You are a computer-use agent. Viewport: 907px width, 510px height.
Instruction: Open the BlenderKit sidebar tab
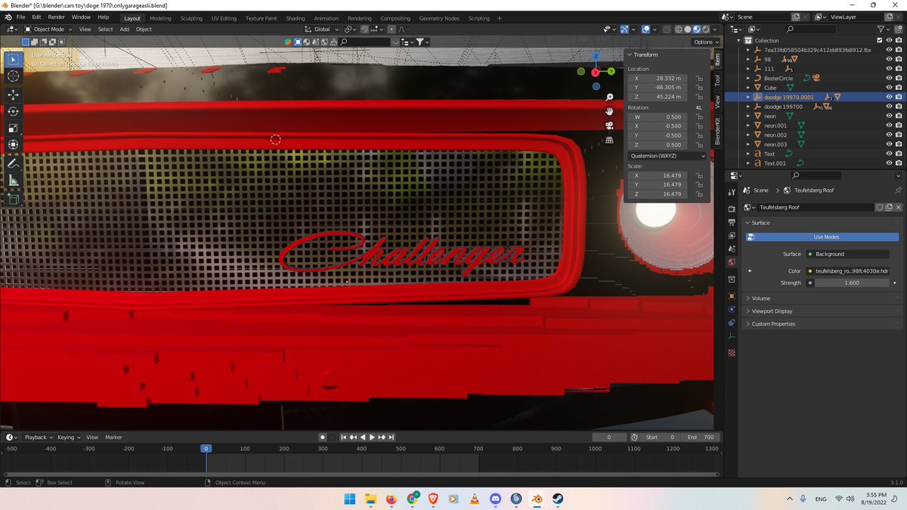[718, 131]
